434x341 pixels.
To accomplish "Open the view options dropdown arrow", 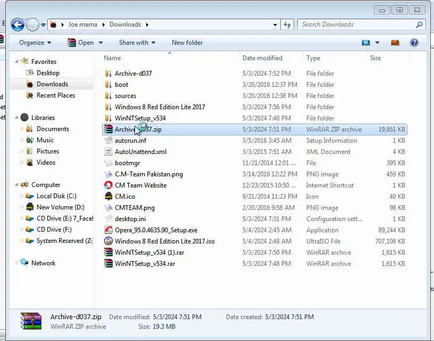I will pos(377,43).
